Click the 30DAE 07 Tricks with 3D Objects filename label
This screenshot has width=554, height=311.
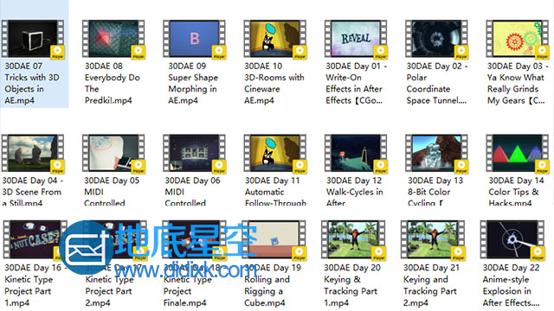click(32, 83)
